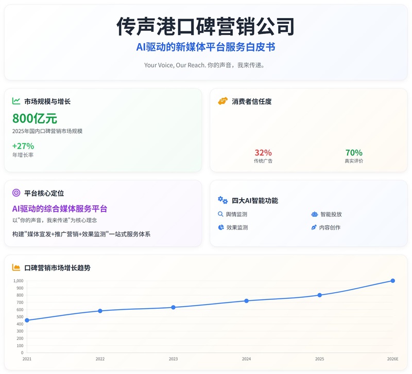This screenshot has width=412, height=374.
Task: Select the 2021 data point on the chart
Action: (27, 320)
